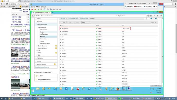The width and height of the screenshot is (177, 100).
Task: Close the Citrix NetScaler VPX tab
Action: [50, 13]
